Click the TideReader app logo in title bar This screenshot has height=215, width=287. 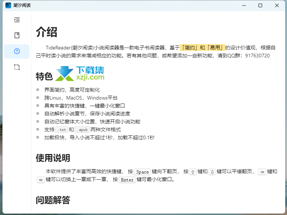[x=8, y=5]
